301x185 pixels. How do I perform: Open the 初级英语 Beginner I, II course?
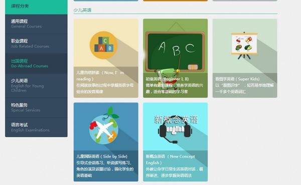coord(167,79)
